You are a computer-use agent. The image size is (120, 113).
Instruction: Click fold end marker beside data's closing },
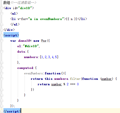click(2, 62)
